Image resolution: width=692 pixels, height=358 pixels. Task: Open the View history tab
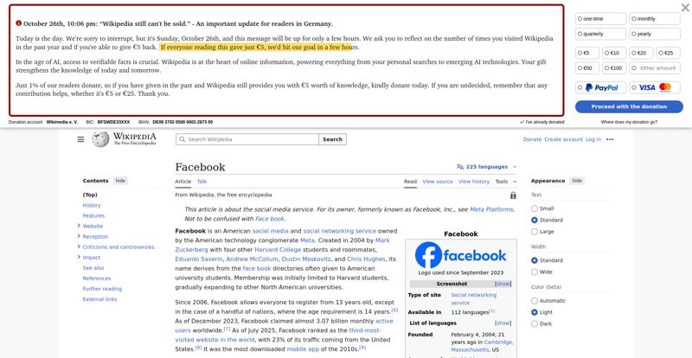pyautogui.click(x=473, y=182)
